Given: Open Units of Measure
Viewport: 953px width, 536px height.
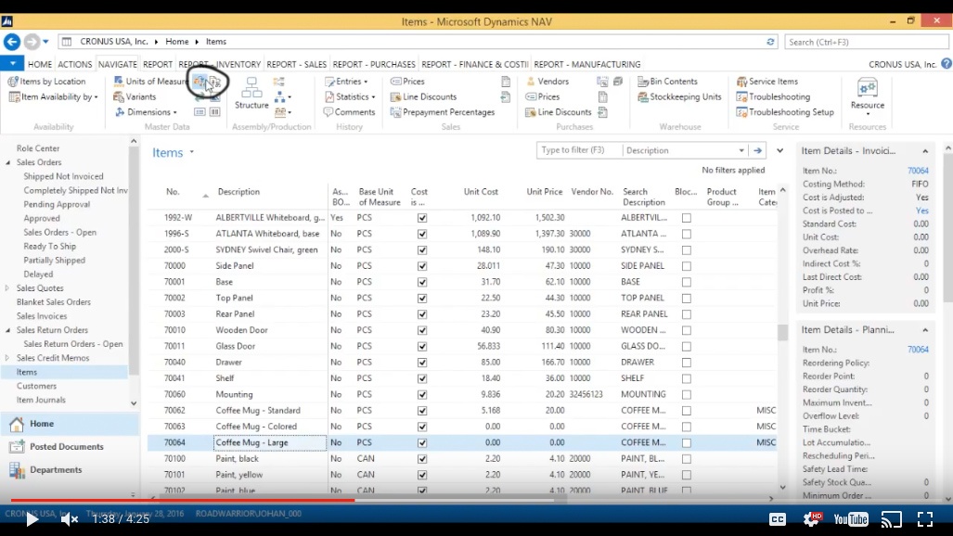Looking at the screenshot, I should point(150,82).
